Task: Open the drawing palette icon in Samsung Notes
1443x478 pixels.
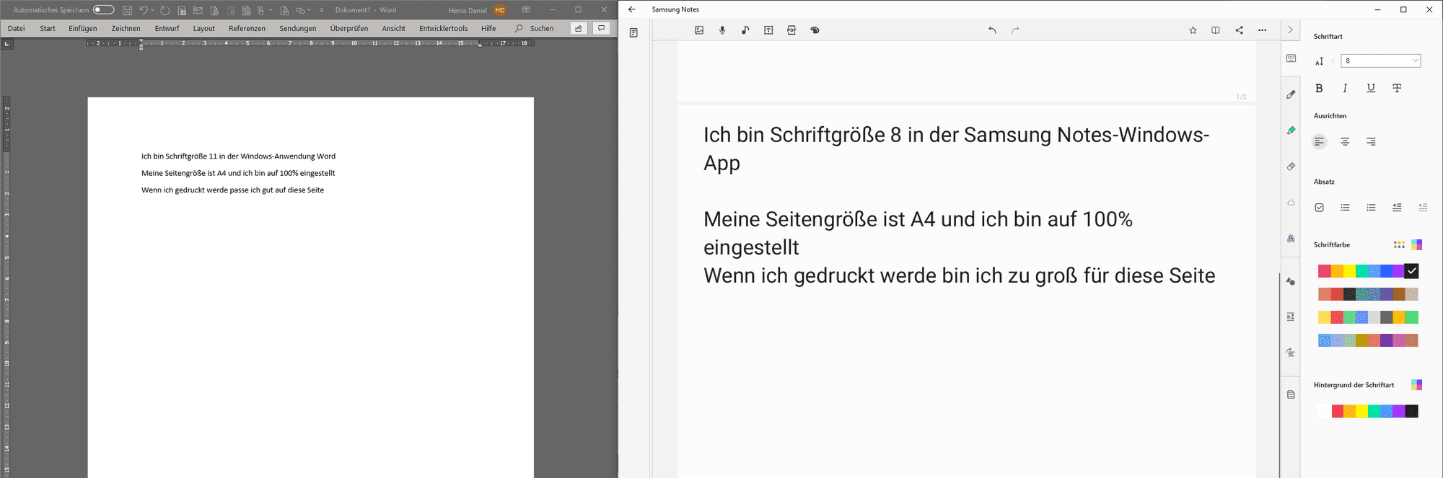Action: (x=815, y=30)
